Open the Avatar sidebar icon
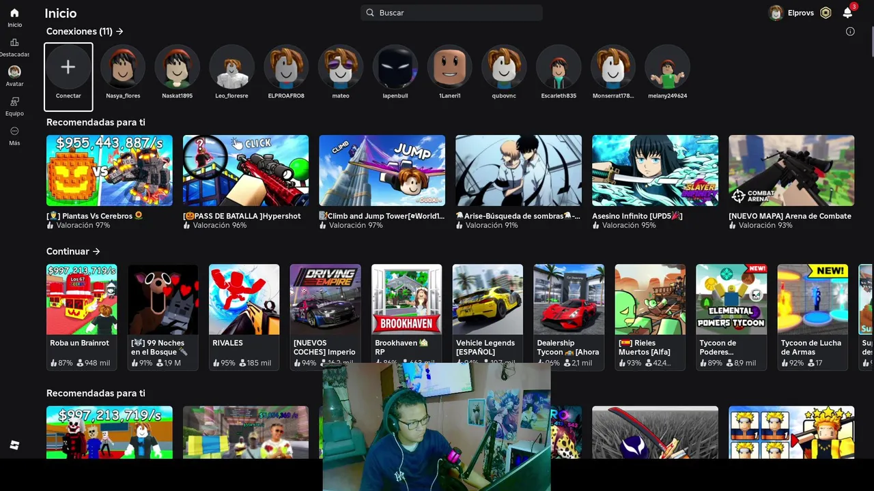Screen dimensions: 874x491 14,72
